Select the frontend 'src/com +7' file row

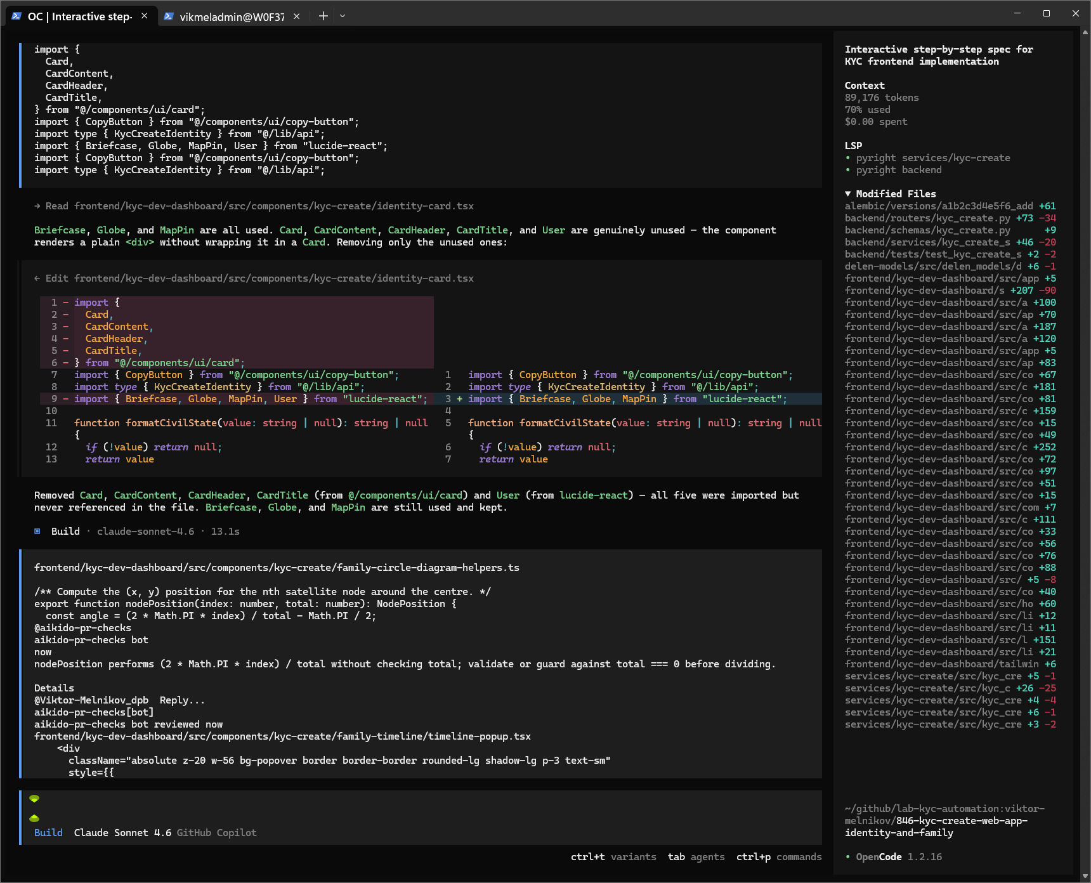[950, 507]
